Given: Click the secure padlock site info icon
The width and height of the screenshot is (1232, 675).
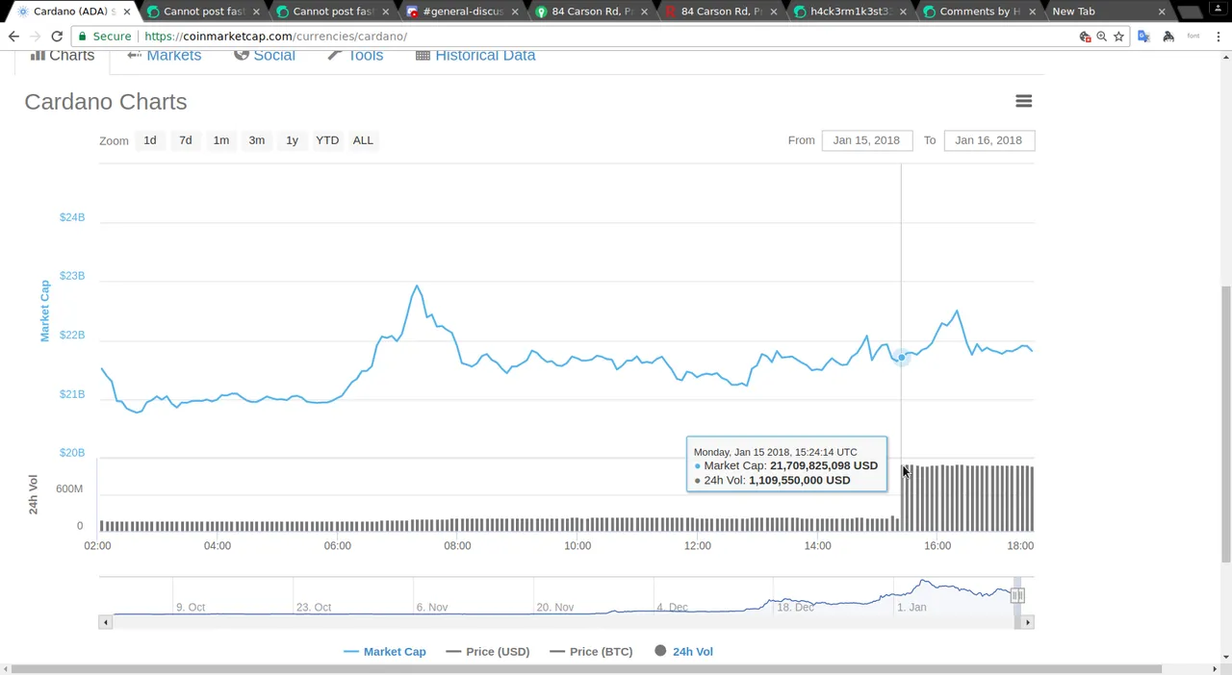Looking at the screenshot, I should coord(82,37).
